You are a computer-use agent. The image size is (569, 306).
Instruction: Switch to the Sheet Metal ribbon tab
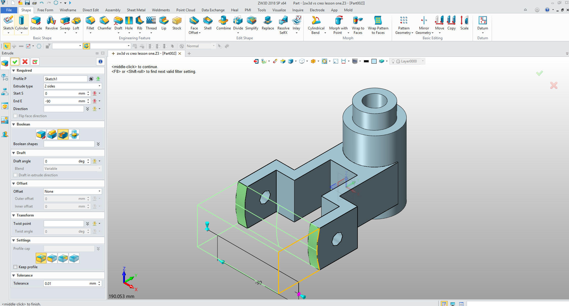pos(136,10)
